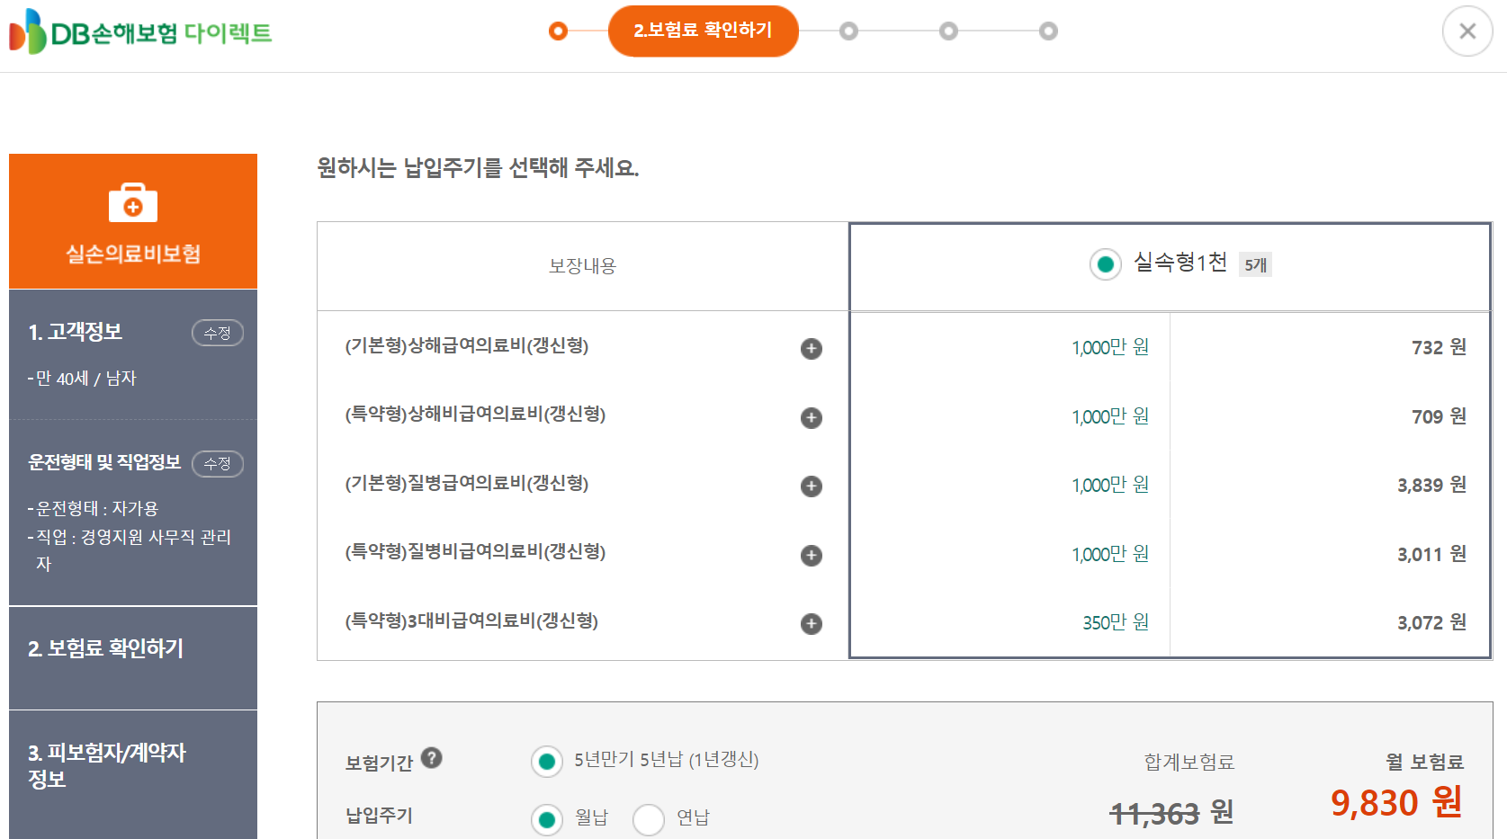Click the first progress step circle
This screenshot has width=1507, height=839.
[558, 31]
